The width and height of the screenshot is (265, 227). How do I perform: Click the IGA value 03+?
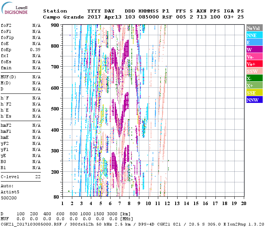coord(229,17)
